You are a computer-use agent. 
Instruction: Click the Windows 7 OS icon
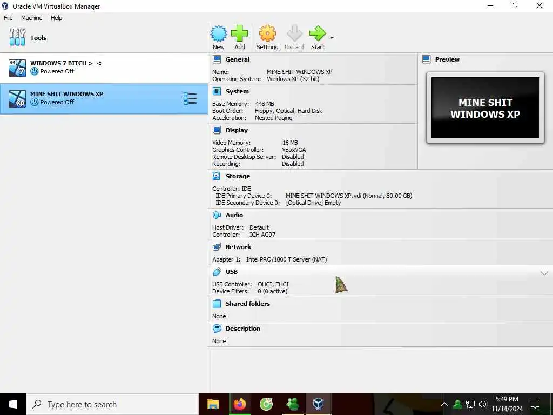[x=17, y=68]
